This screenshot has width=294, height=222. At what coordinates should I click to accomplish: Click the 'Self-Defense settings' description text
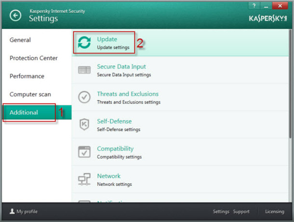pyautogui.click(x=119, y=130)
